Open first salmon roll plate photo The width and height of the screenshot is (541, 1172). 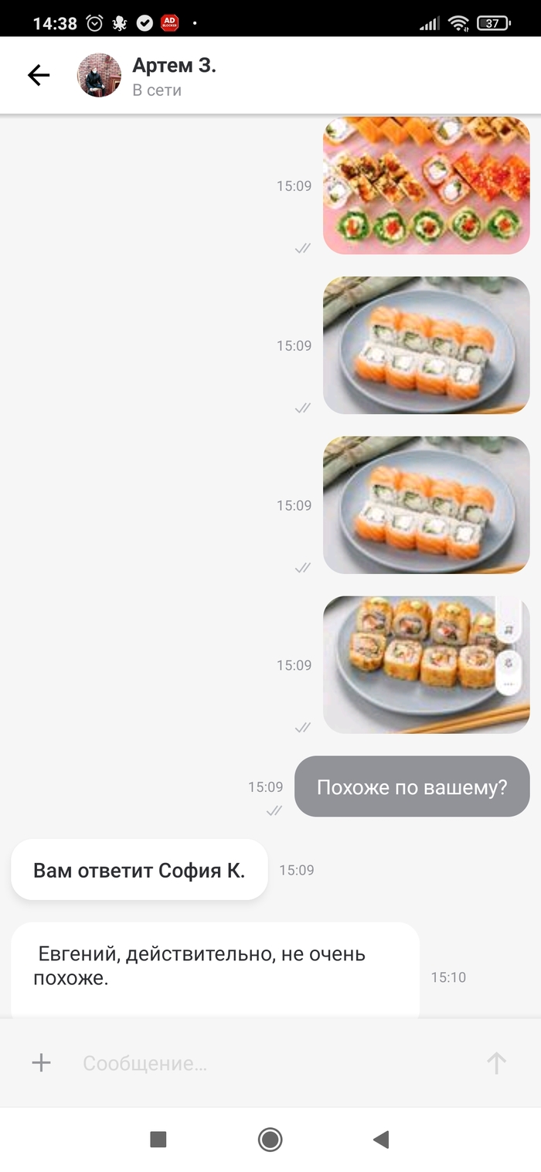pos(427,345)
